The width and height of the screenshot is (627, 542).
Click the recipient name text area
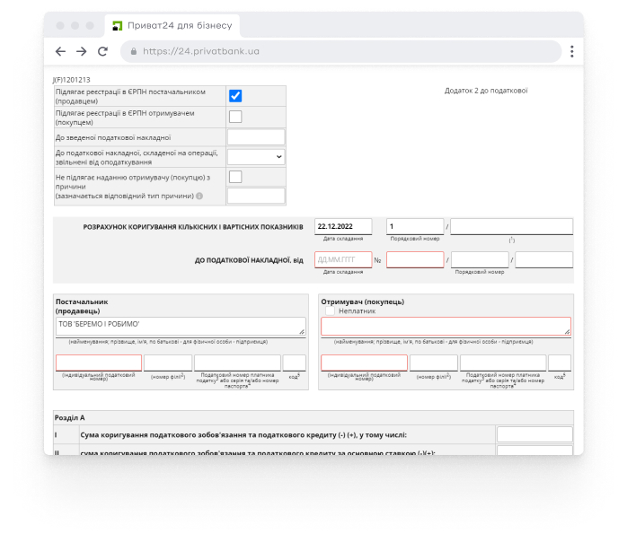[446, 327]
